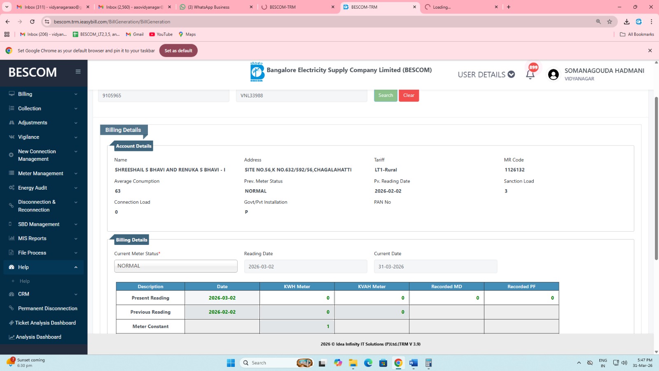659x371 pixels.
Task: Open the Chrome downloads icon
Action: (626, 21)
